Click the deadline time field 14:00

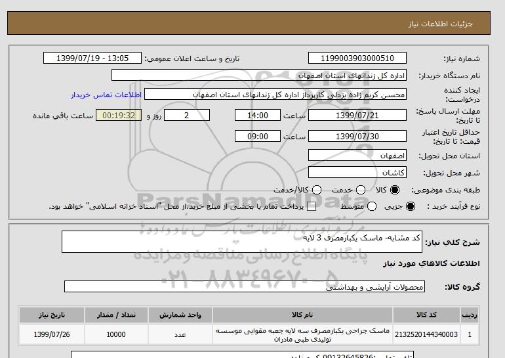pos(258,115)
